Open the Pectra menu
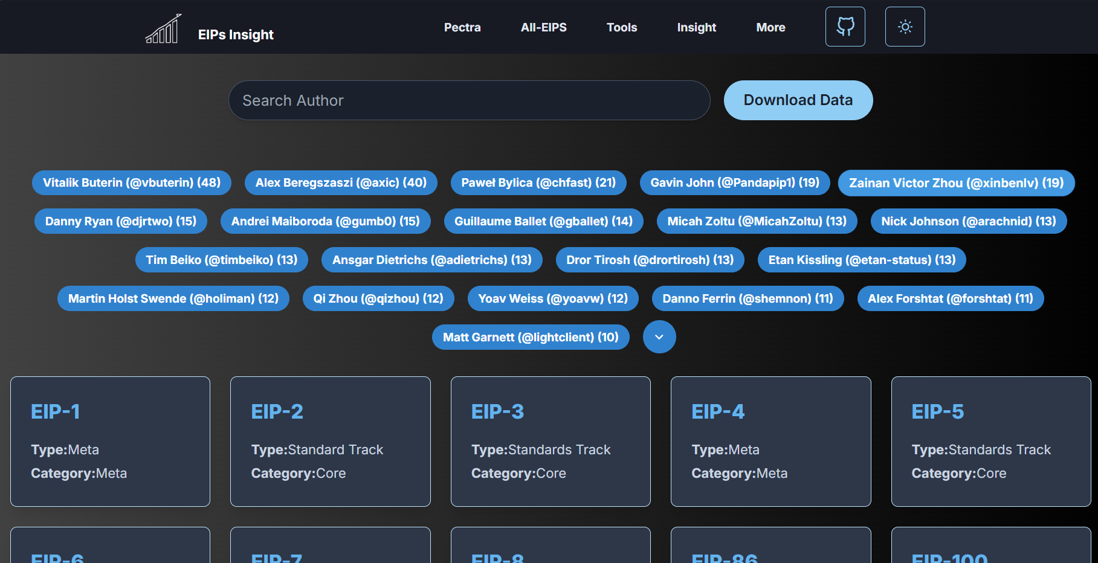This screenshot has width=1098, height=563. 462,27
